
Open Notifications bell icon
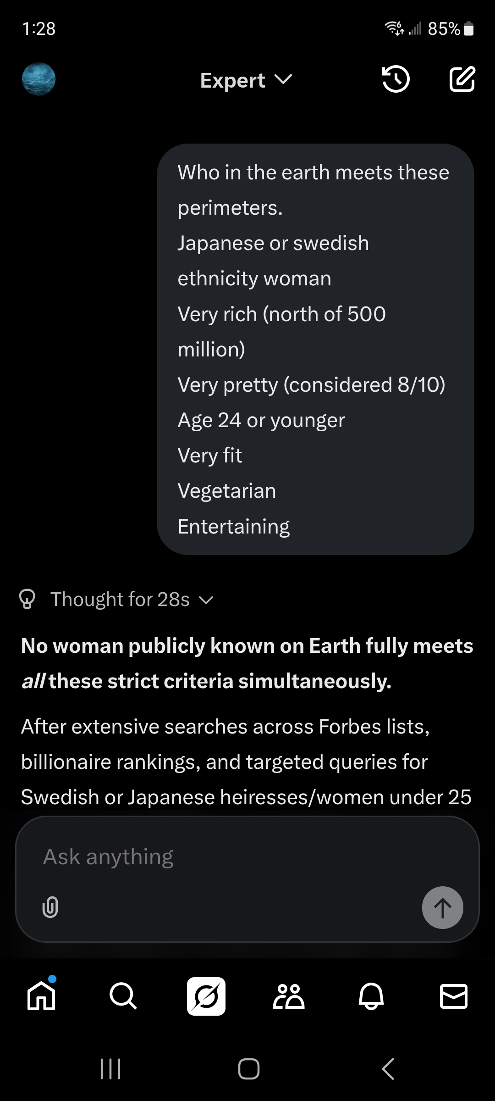pos(371,996)
